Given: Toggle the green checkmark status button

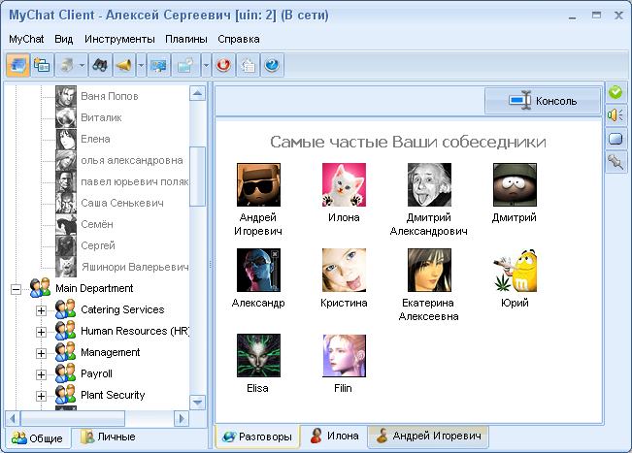Looking at the screenshot, I should 615,92.
